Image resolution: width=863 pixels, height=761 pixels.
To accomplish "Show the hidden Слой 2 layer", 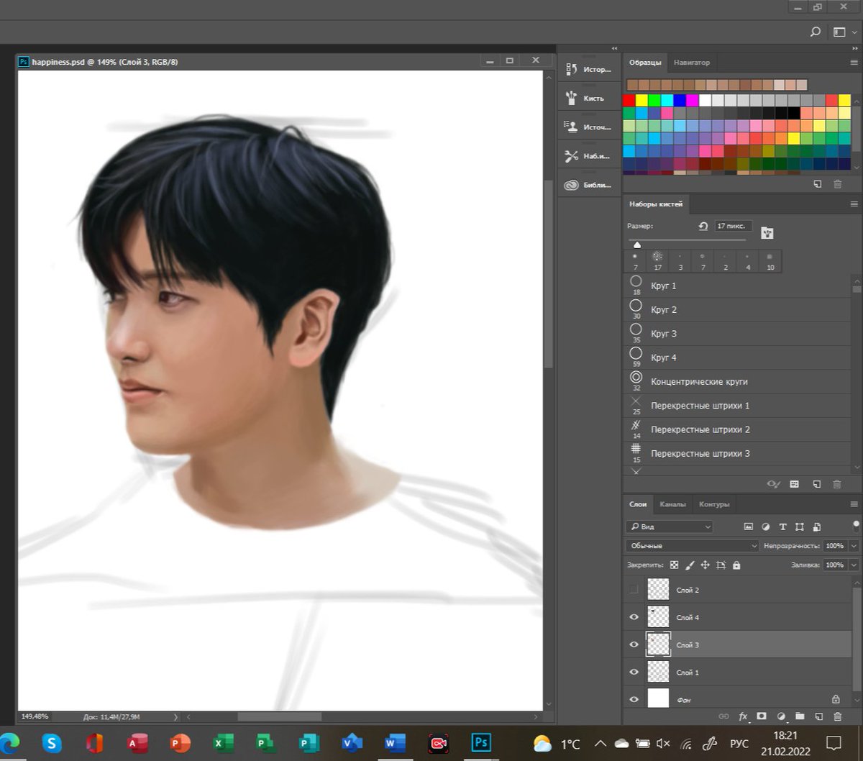I will (x=634, y=590).
